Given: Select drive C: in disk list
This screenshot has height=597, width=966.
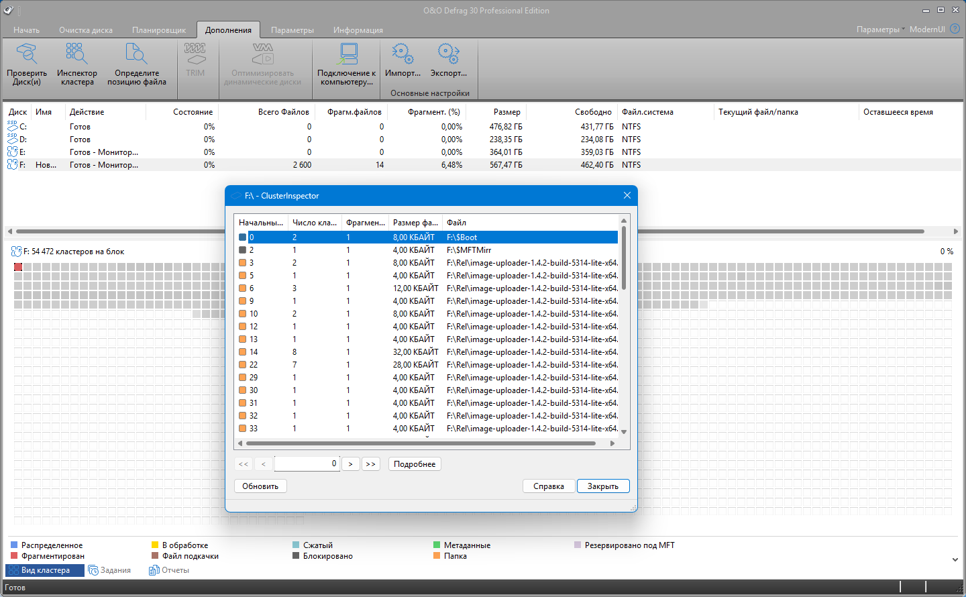Looking at the screenshot, I should [23, 127].
